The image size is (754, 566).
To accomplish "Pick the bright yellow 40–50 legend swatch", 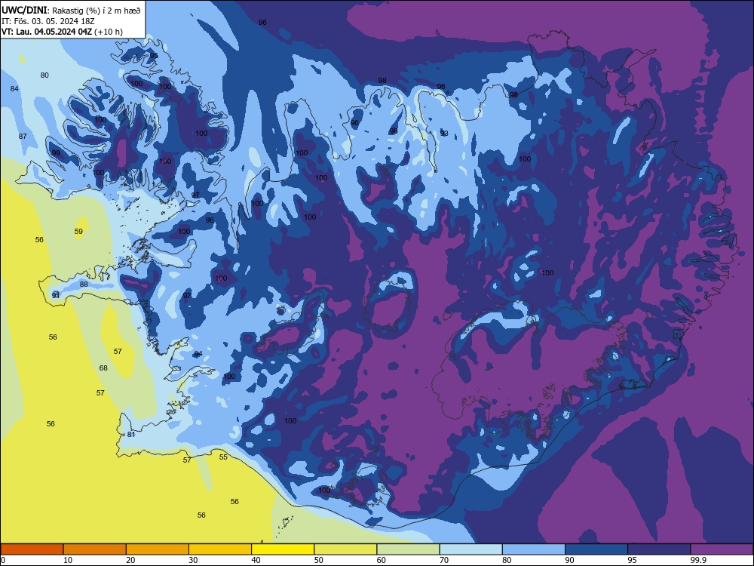I will 283,549.
